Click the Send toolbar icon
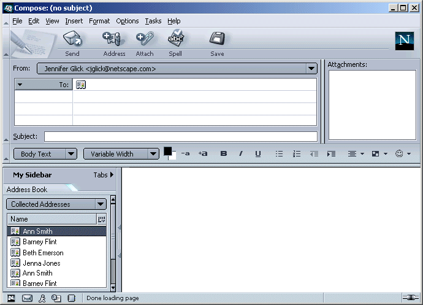The width and height of the screenshot is (423, 305). [72, 41]
